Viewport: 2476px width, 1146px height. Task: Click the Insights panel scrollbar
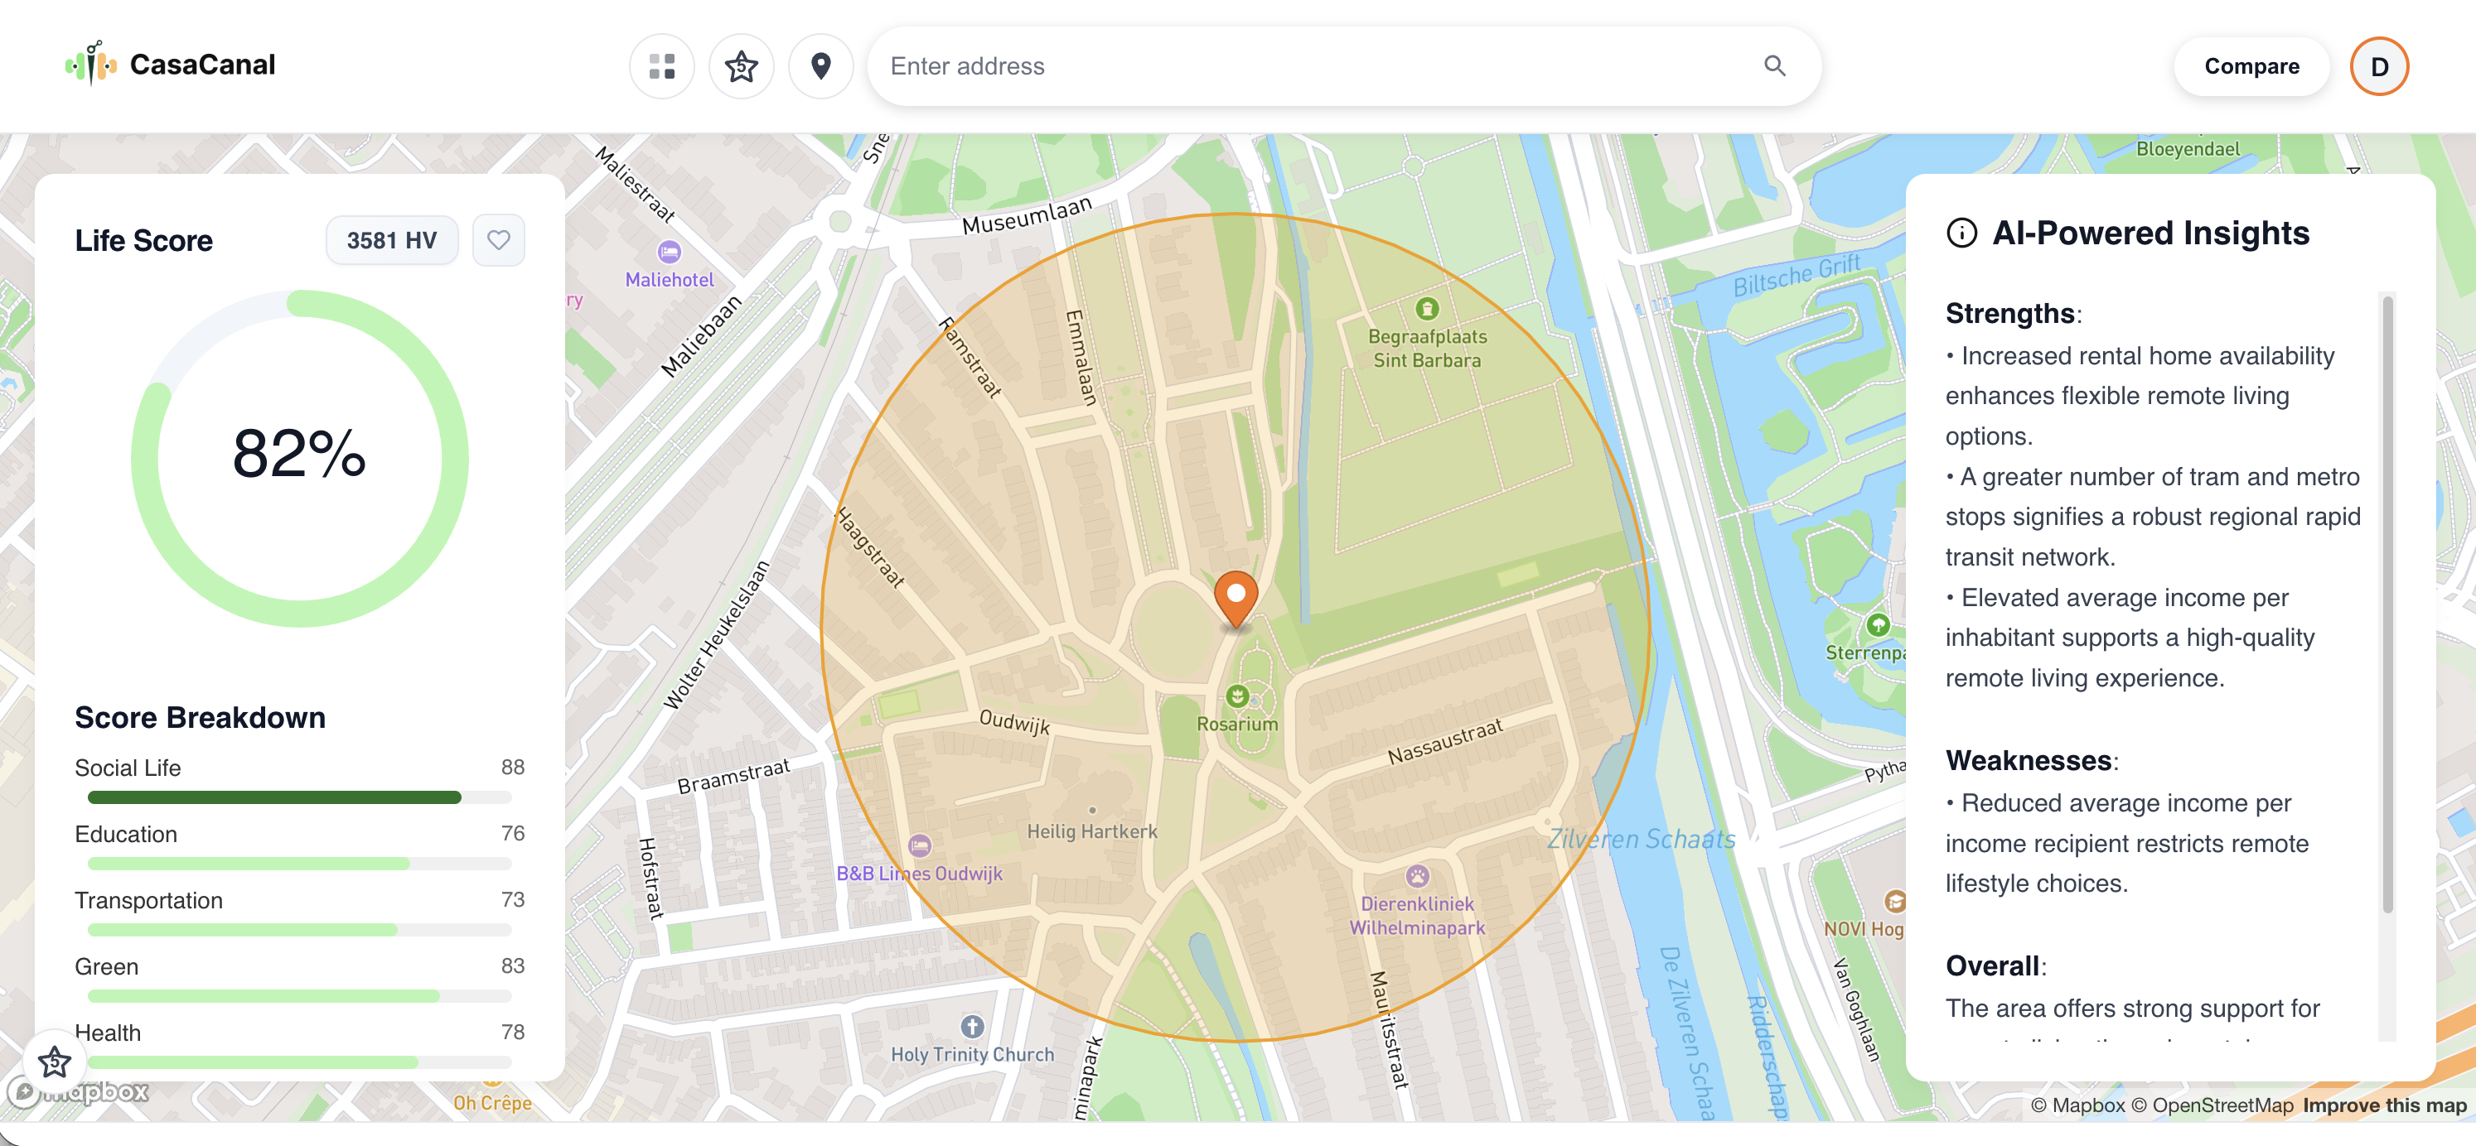click(2387, 604)
